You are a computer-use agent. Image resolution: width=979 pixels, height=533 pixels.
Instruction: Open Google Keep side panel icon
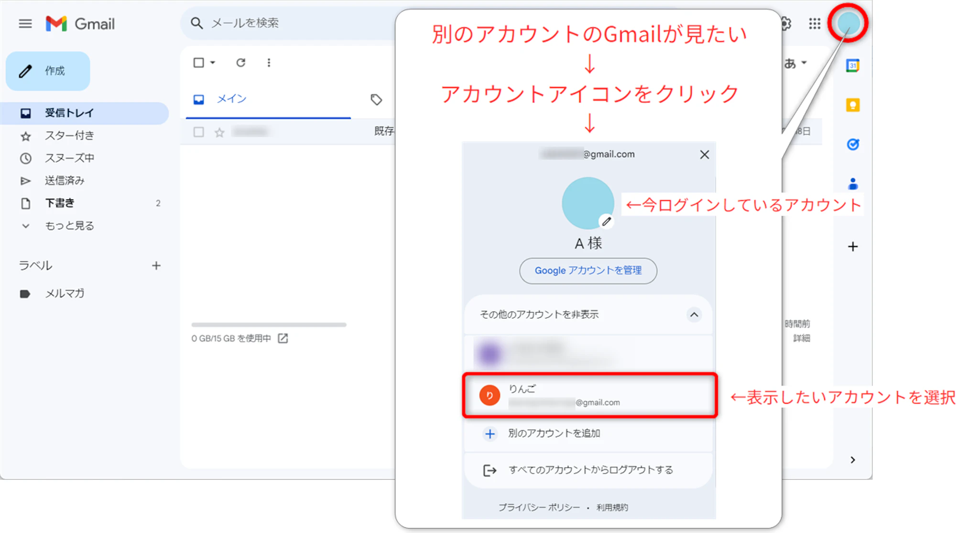point(852,105)
